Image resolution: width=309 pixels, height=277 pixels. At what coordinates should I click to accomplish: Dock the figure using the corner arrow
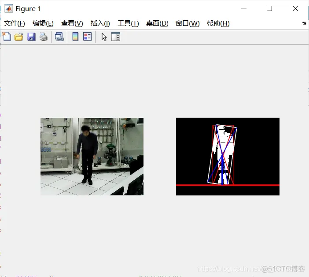click(x=304, y=23)
